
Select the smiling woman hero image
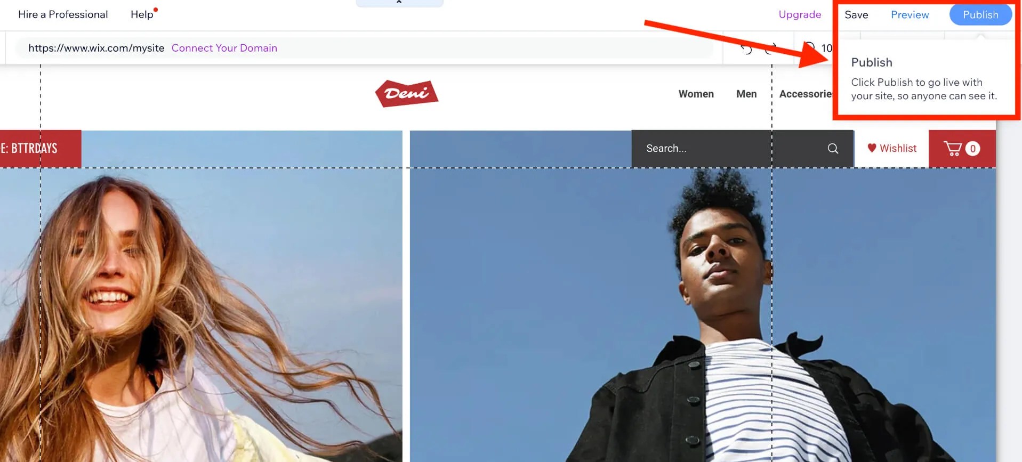point(201,296)
